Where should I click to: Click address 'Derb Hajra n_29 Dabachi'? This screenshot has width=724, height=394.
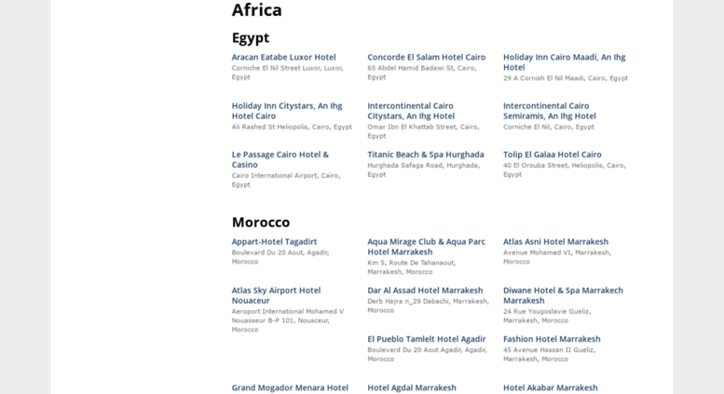pyautogui.click(x=428, y=306)
